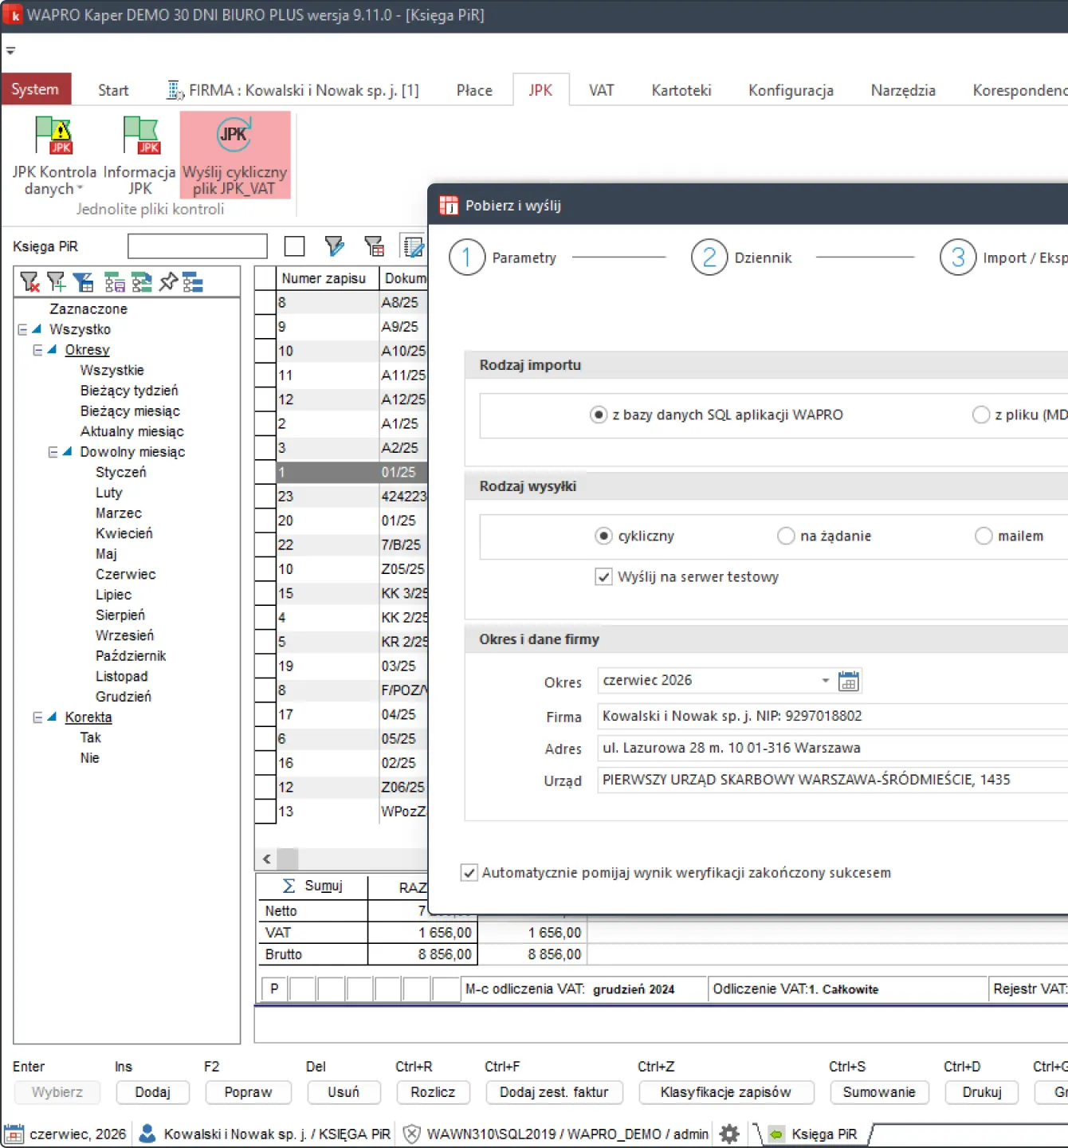Click step 1 Parametry circle
Image resolution: width=1068 pixels, height=1148 pixels.
pos(467,258)
